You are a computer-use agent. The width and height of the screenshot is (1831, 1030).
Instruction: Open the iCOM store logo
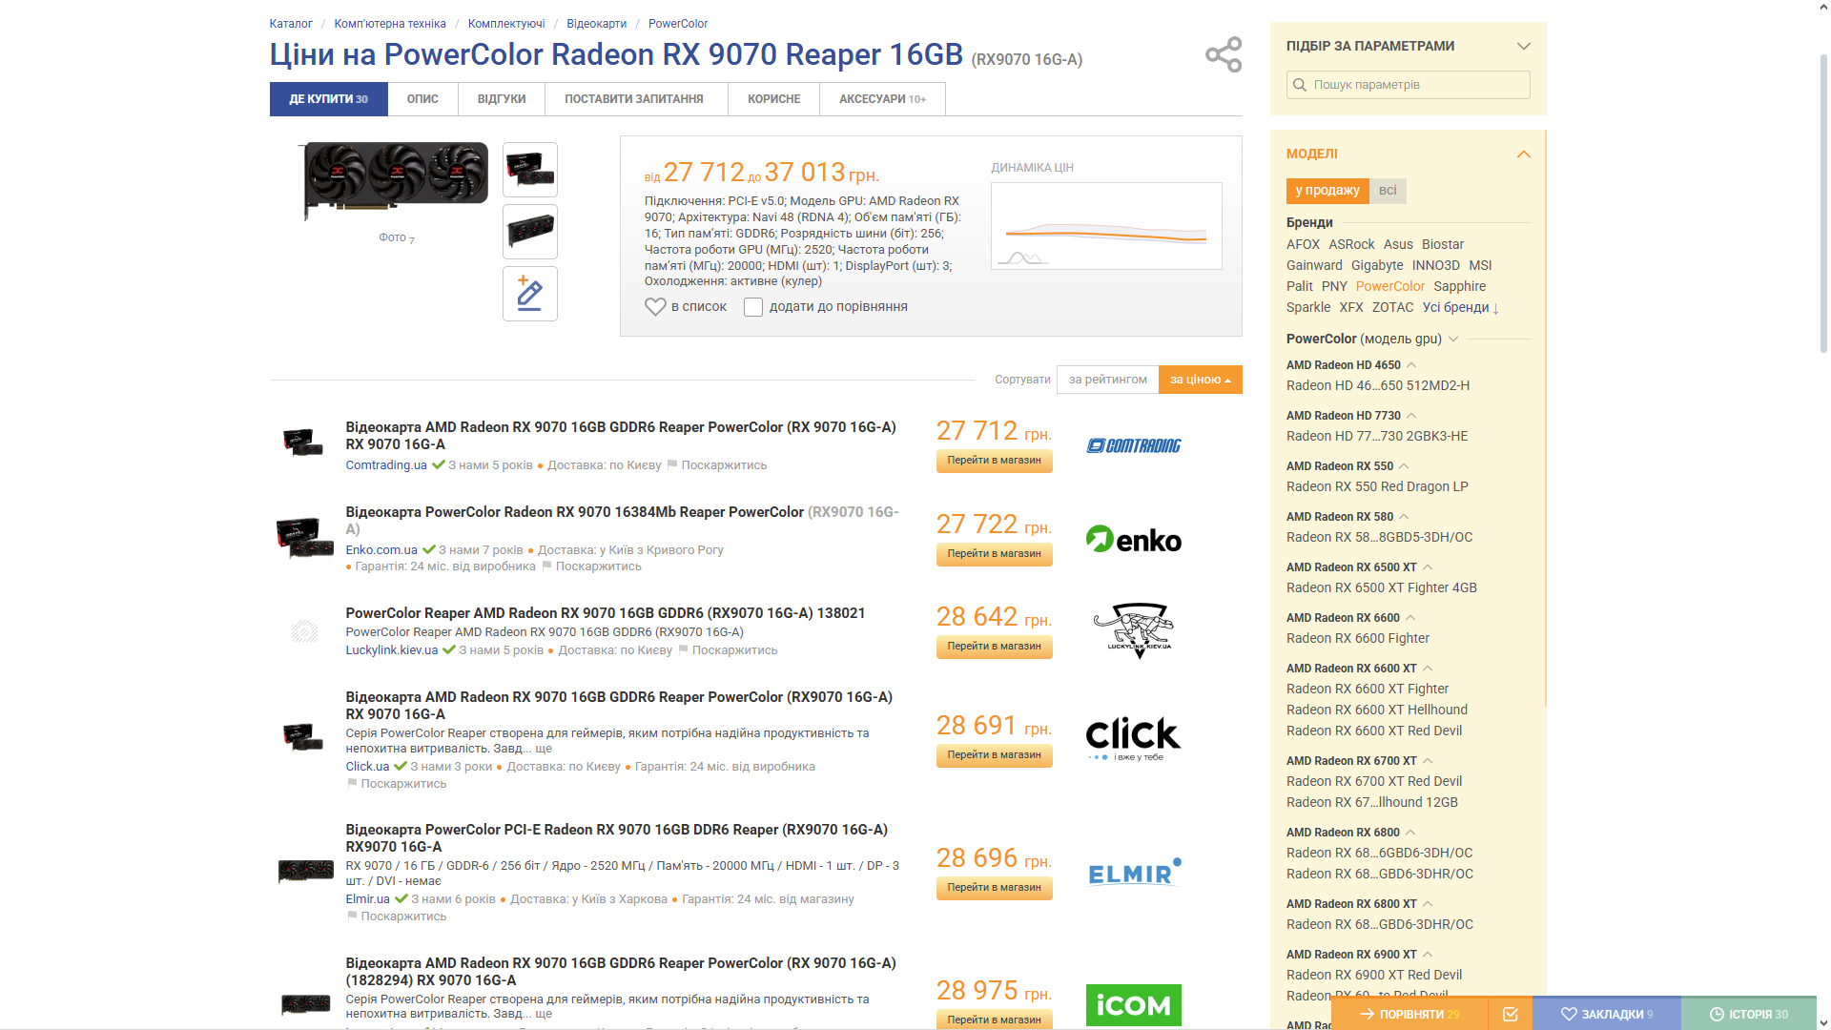coord(1134,1005)
